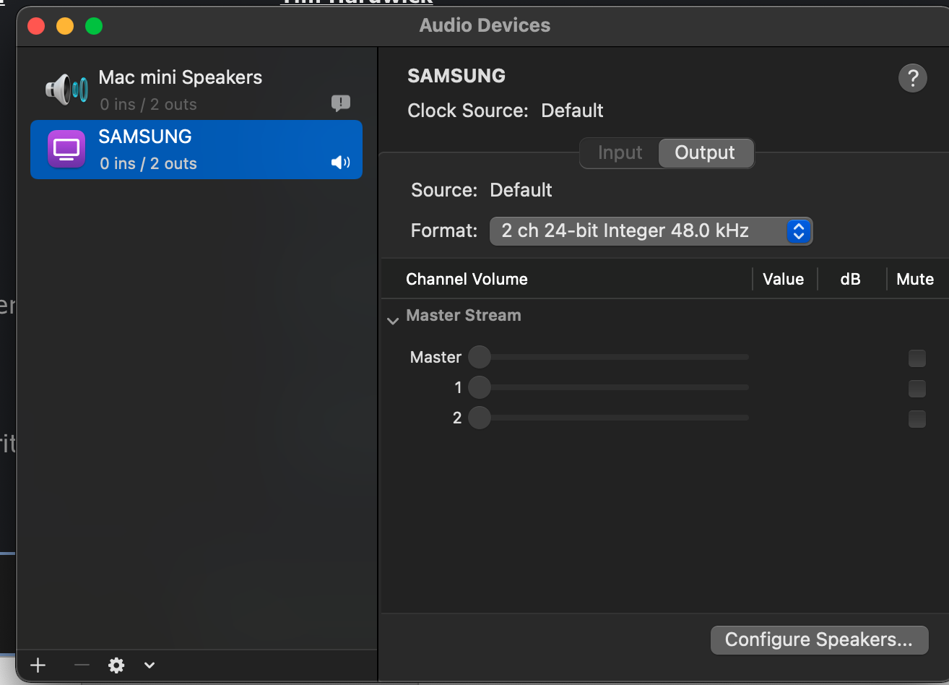Open the chevron menu beside the gear
The height and width of the screenshot is (685, 949).
click(149, 665)
